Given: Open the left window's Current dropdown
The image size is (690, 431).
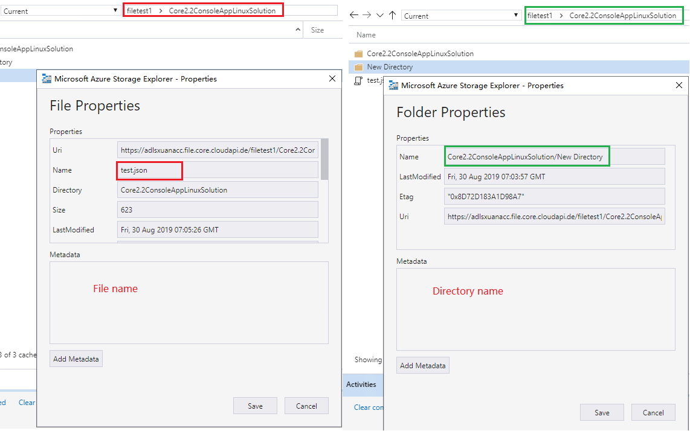Looking at the screenshot, I should coord(114,10).
